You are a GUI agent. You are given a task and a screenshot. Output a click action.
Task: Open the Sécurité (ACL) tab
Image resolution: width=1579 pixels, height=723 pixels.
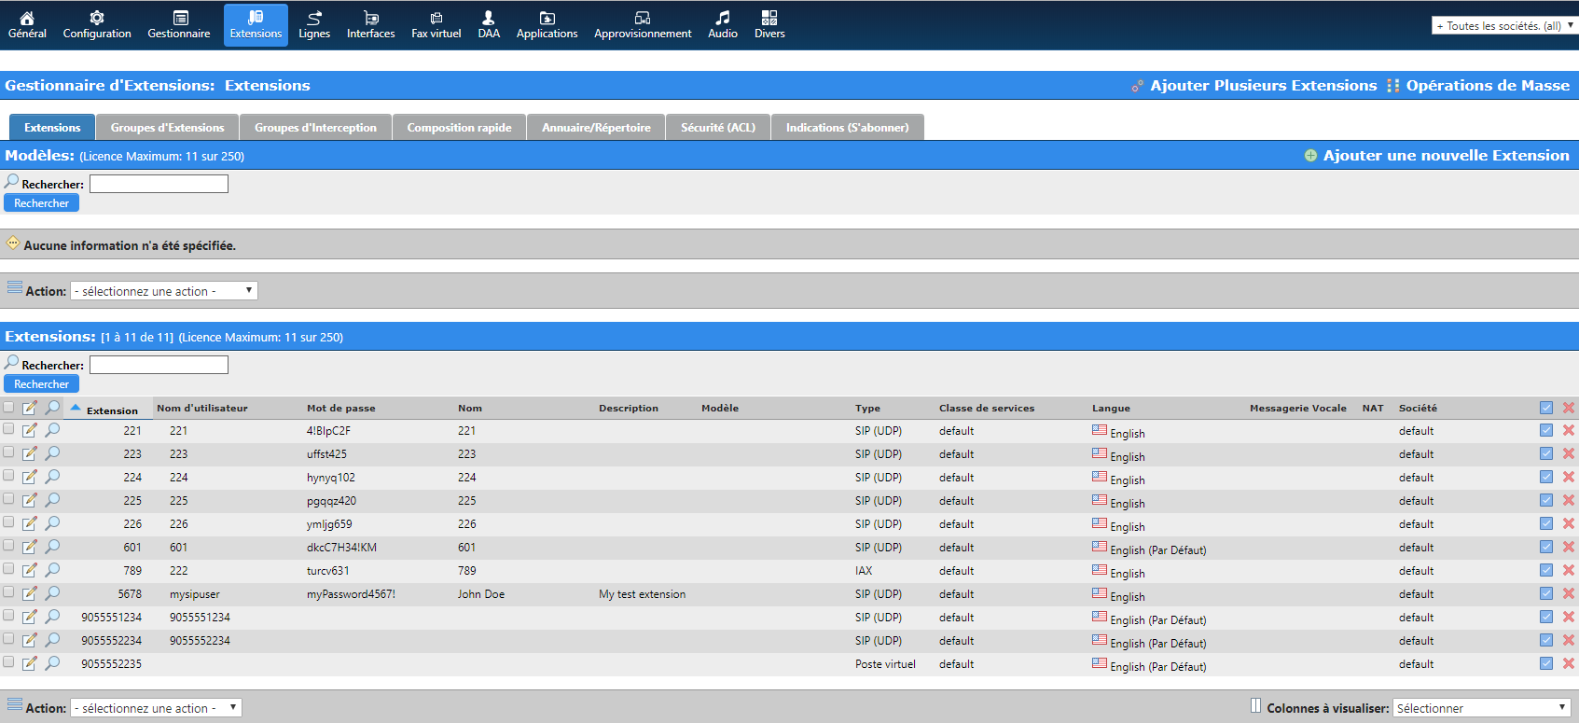point(718,128)
